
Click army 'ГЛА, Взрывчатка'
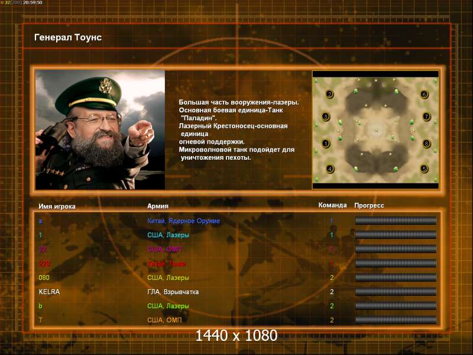pyautogui.click(x=173, y=292)
